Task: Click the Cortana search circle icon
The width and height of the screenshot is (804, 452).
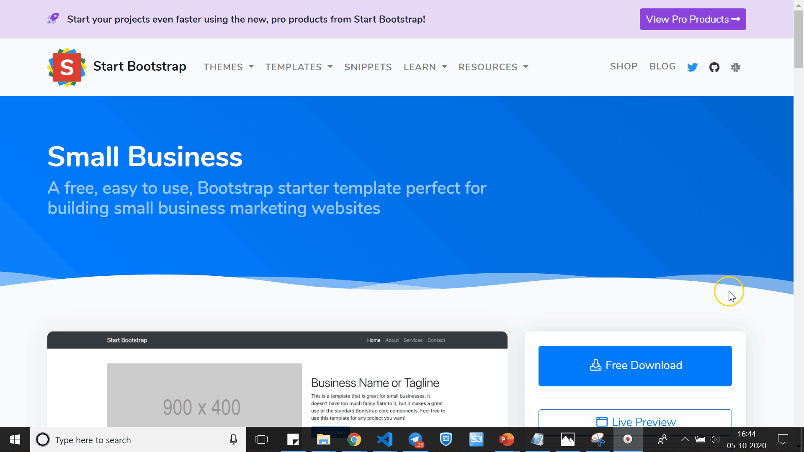Action: [42, 439]
